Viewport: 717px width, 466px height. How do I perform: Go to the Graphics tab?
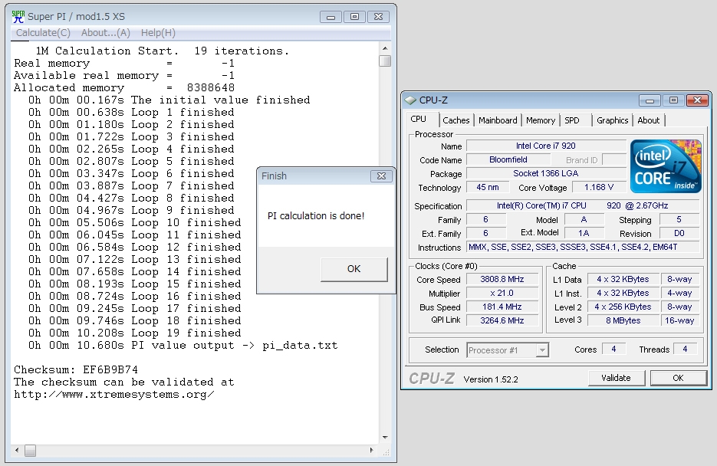pos(612,120)
